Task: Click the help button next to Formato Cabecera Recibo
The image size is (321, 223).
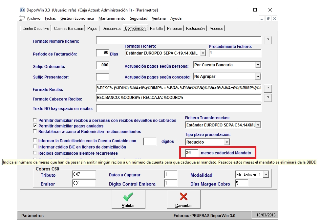Action: click(268, 98)
